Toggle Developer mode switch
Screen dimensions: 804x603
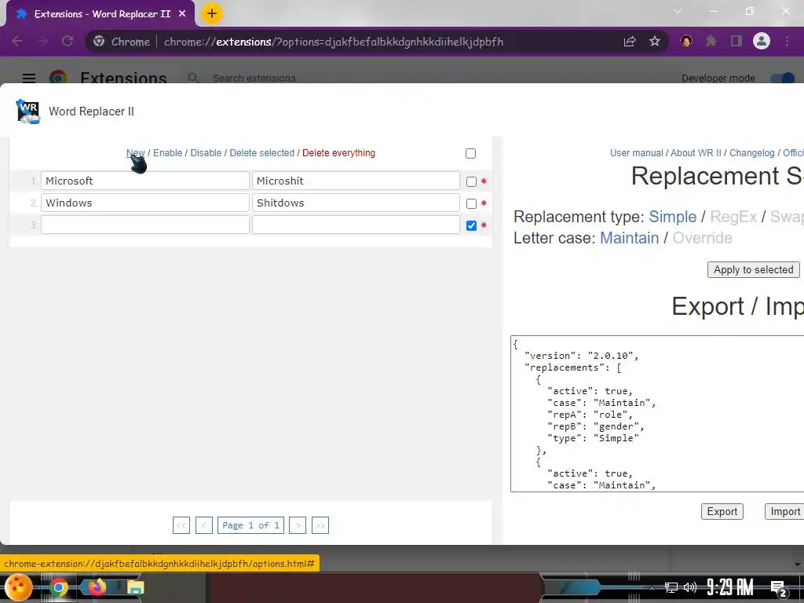coord(783,78)
